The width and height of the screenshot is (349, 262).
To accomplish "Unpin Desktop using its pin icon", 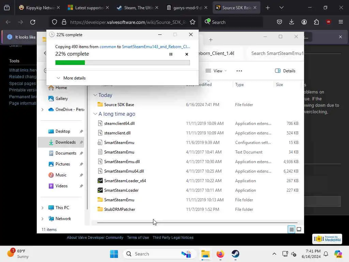I will point(81,131).
